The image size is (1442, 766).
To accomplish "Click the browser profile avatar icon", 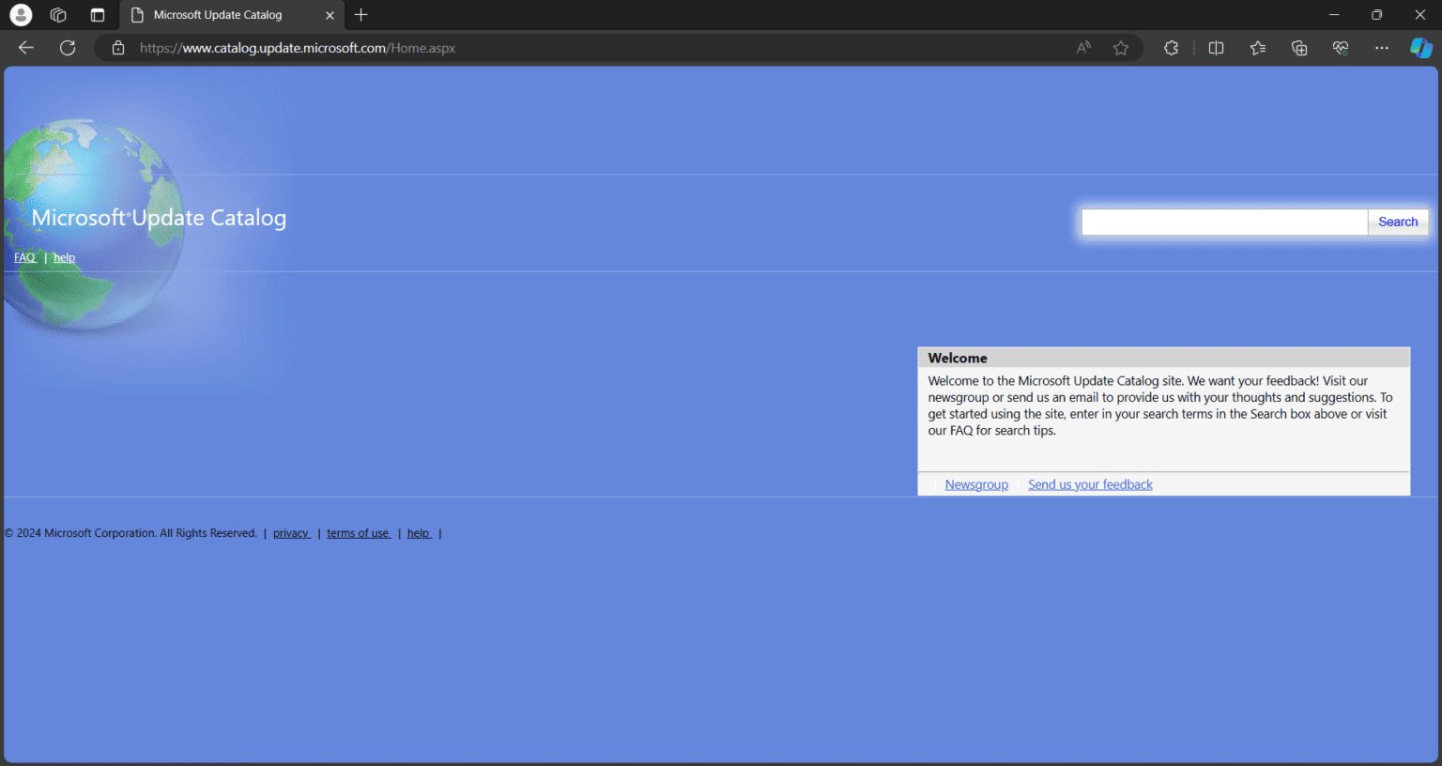I will pyautogui.click(x=21, y=15).
